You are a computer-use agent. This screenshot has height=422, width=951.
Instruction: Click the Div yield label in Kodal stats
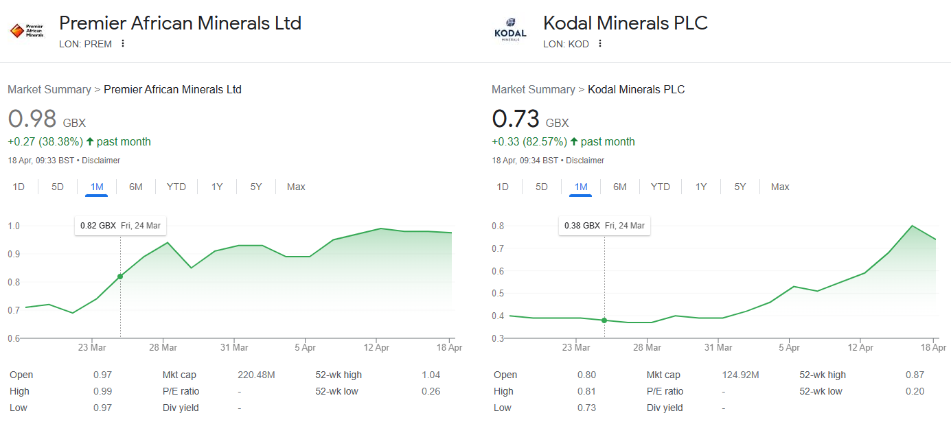pyautogui.click(x=665, y=408)
